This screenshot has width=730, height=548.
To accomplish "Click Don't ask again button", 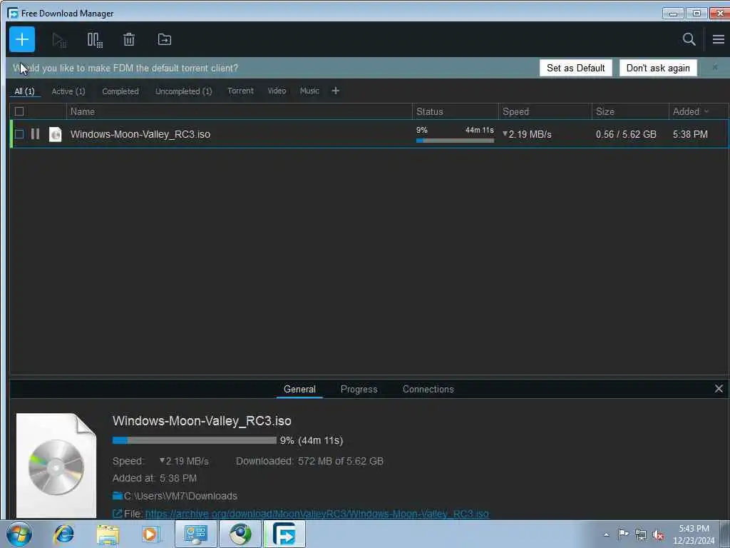I will coord(658,68).
